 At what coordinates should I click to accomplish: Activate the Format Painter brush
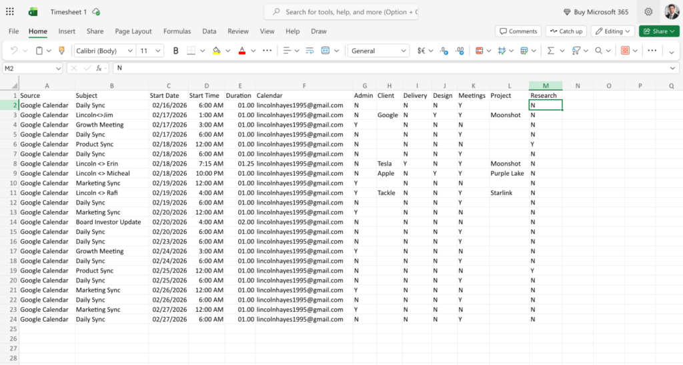(62, 51)
